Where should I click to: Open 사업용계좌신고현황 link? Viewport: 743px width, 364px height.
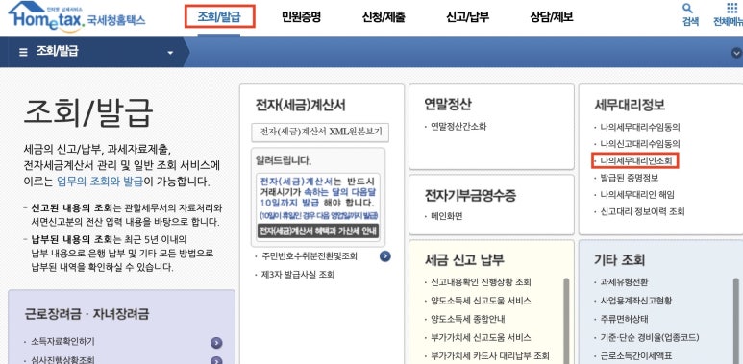[635, 301]
